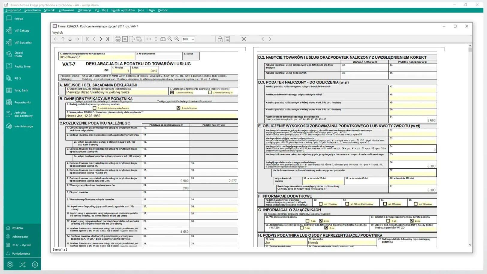Go to the first page of the preview
This screenshot has height=274, width=487.
coord(87,39)
